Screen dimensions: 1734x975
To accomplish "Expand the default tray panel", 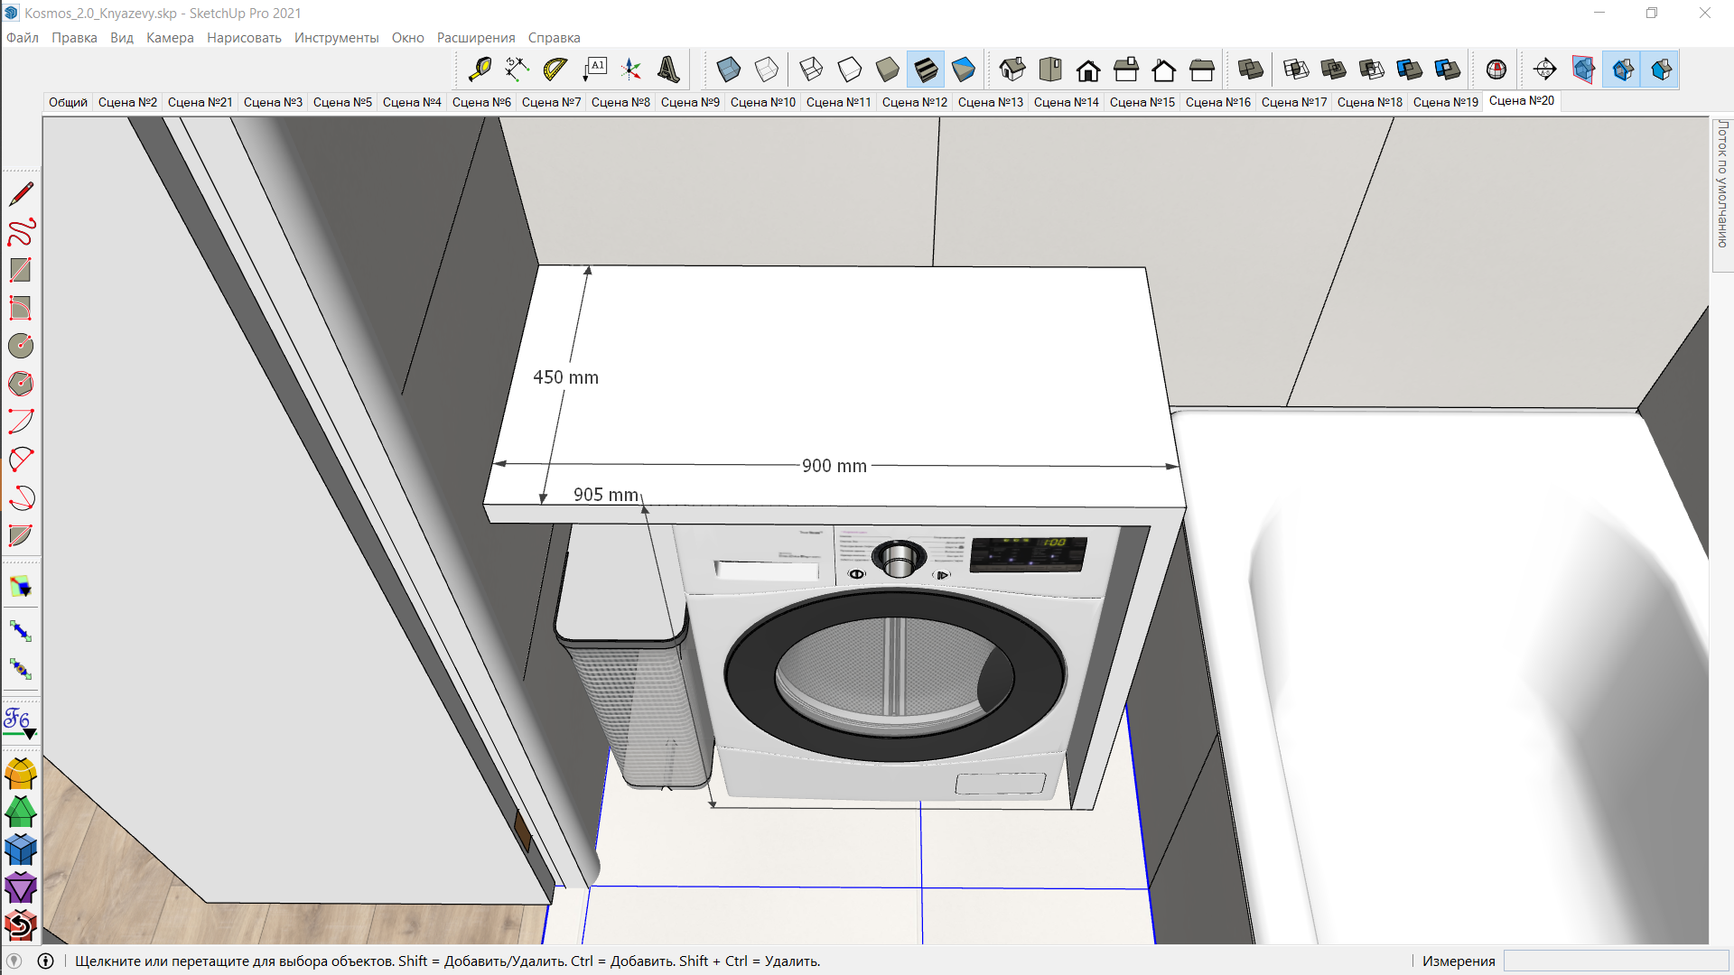I will [1722, 184].
